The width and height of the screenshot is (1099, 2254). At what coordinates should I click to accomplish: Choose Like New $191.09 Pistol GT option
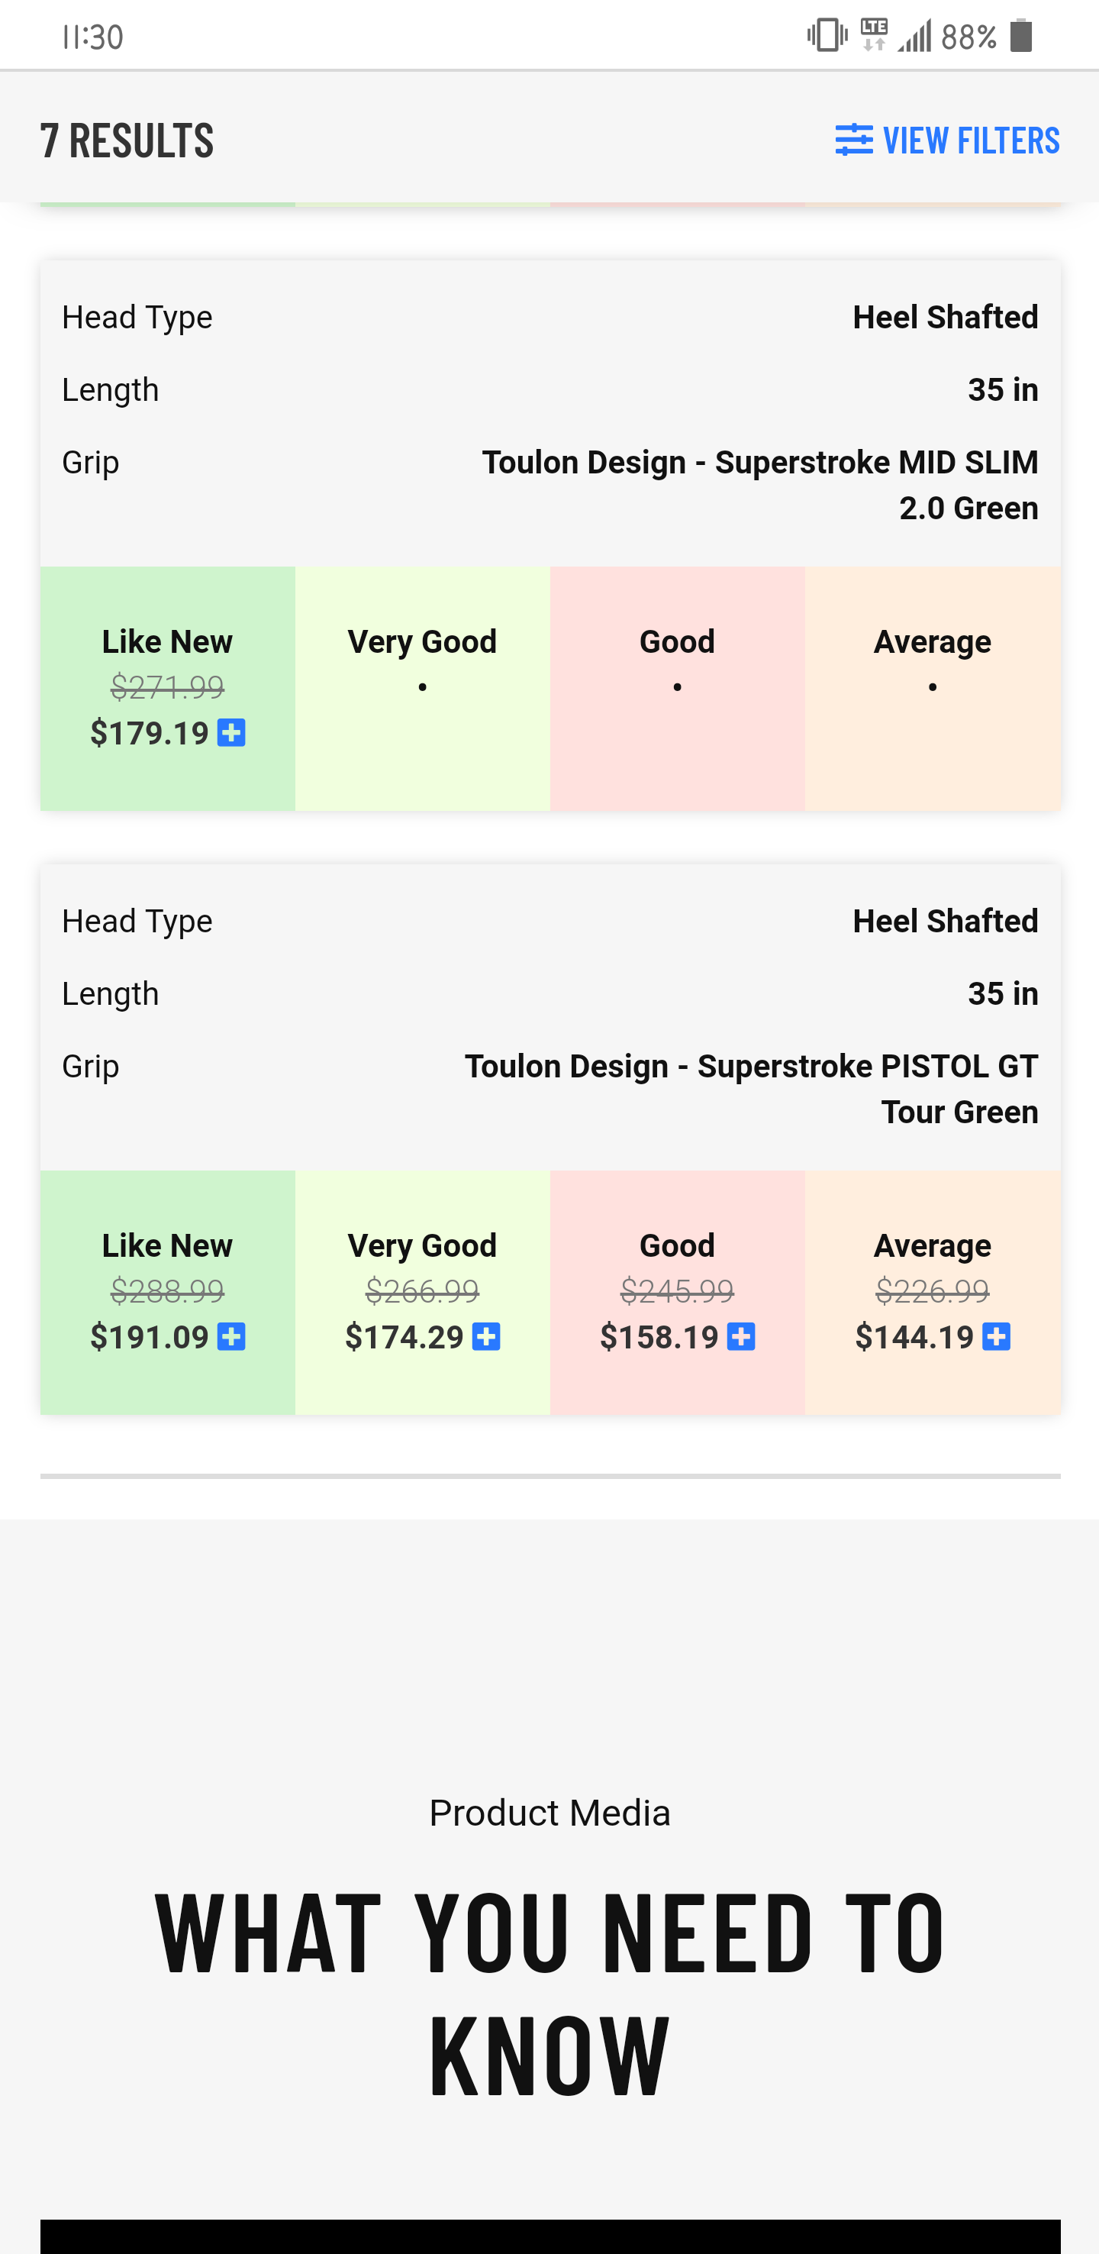click(x=167, y=1291)
